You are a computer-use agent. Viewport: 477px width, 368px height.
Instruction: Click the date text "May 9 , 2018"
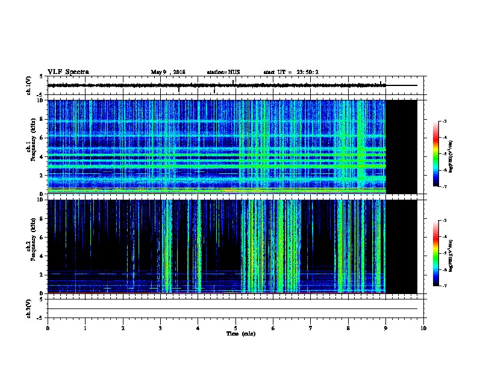(x=168, y=72)
